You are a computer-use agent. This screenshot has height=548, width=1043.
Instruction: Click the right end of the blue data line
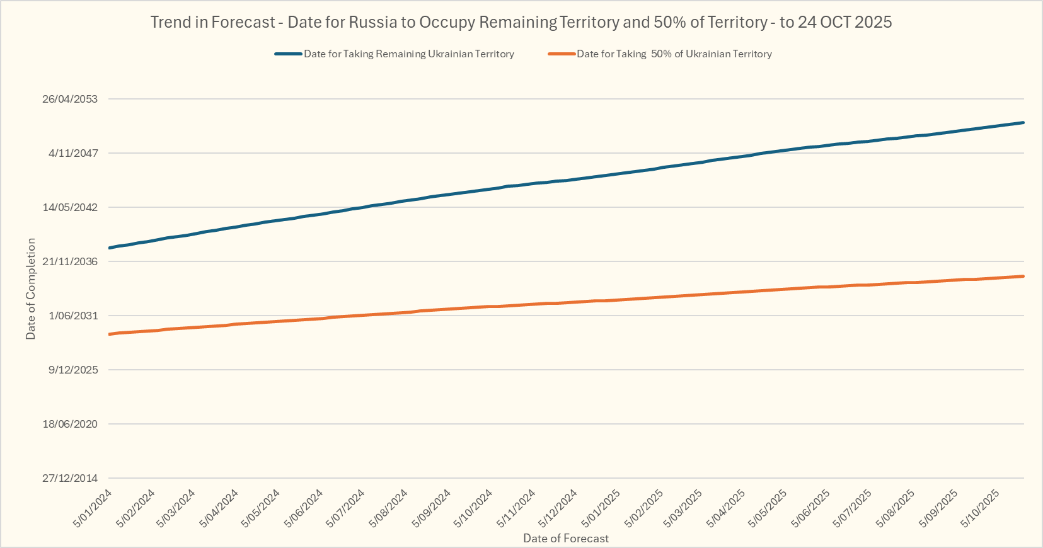1023,123
